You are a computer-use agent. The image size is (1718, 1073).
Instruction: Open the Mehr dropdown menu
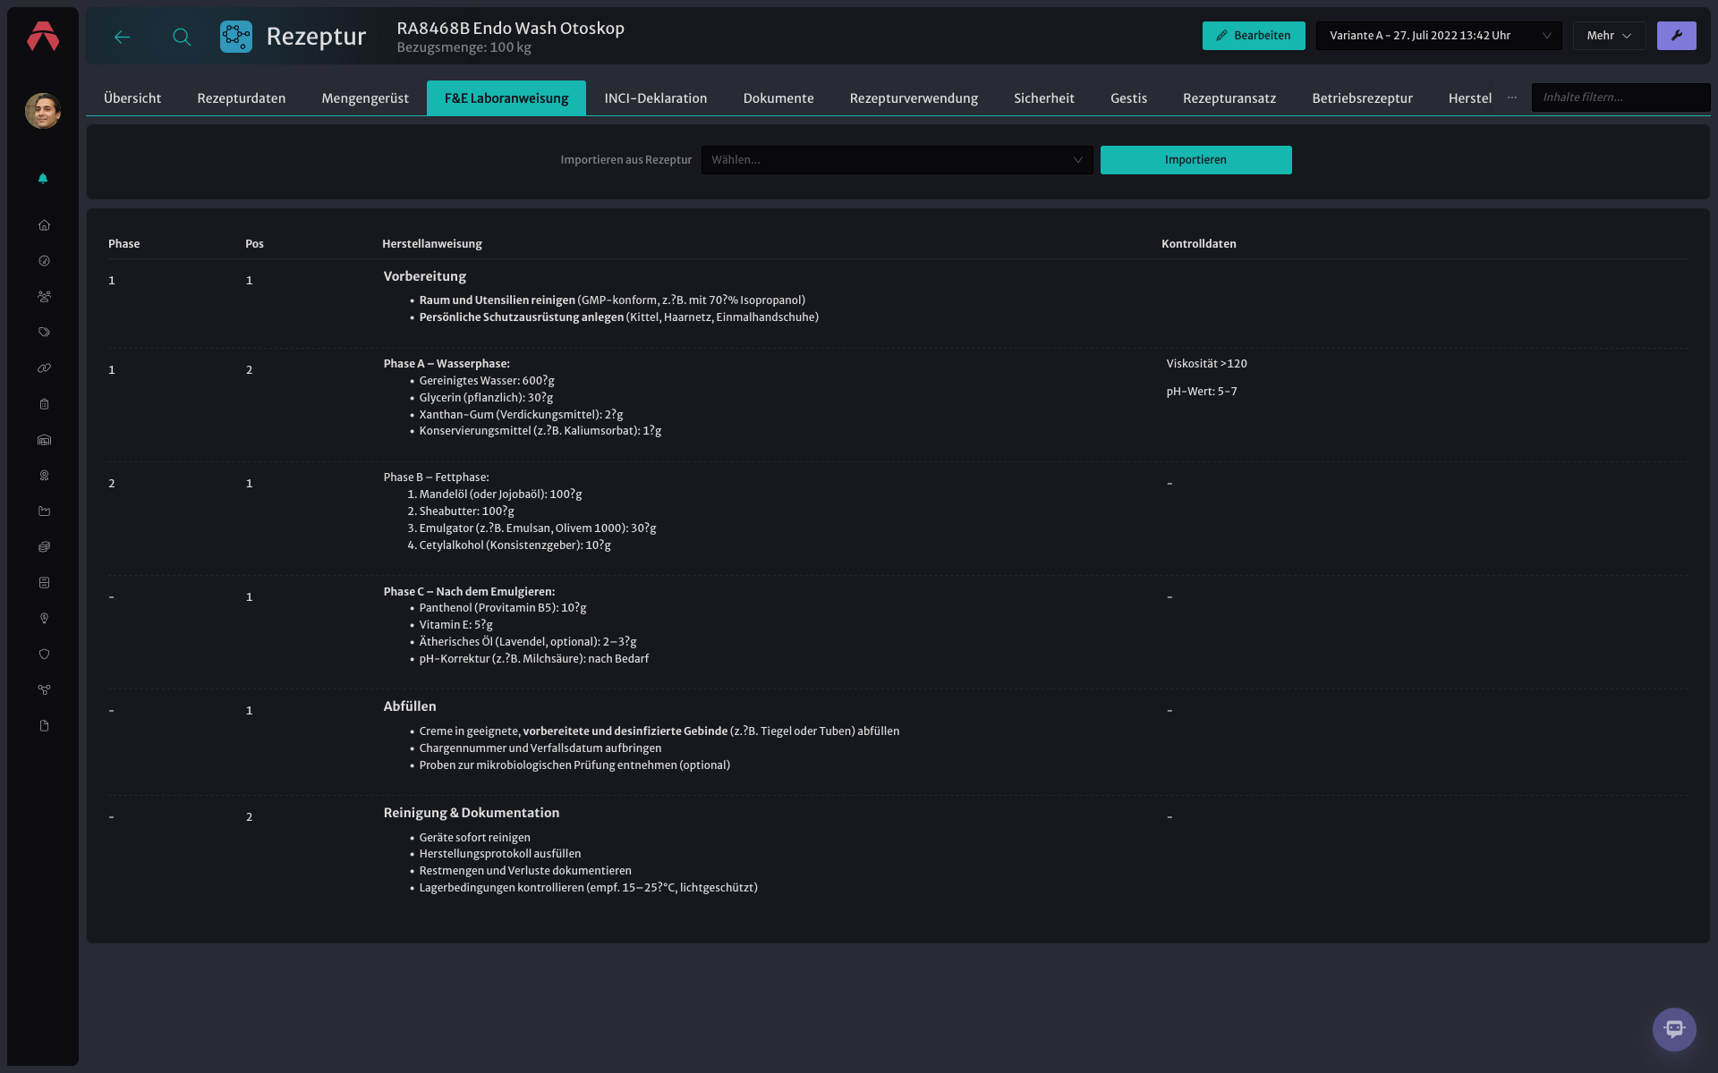point(1609,36)
